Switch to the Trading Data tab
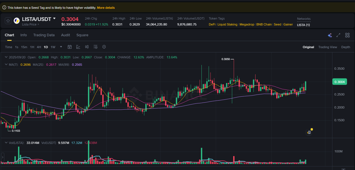Viewport: 355px width, 170px height. click(44, 35)
